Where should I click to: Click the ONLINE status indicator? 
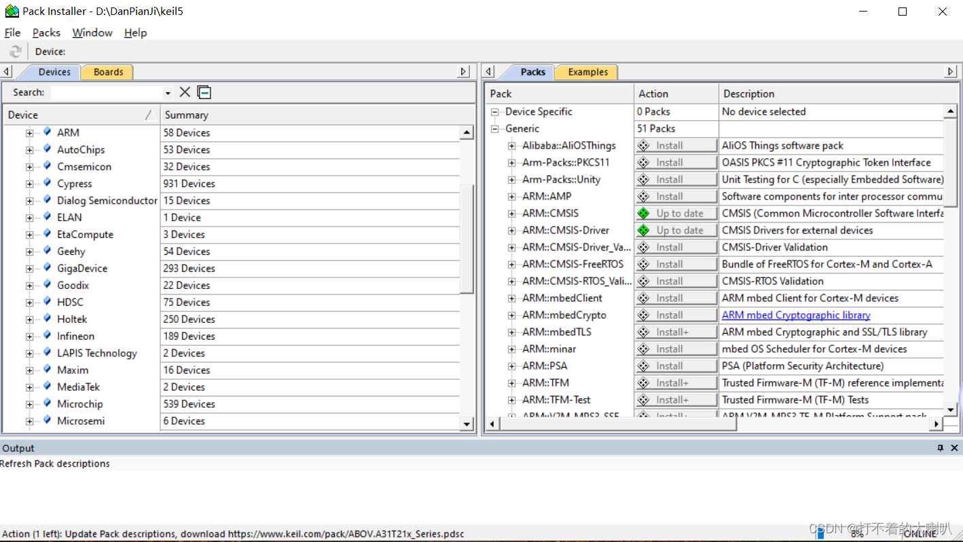921,534
